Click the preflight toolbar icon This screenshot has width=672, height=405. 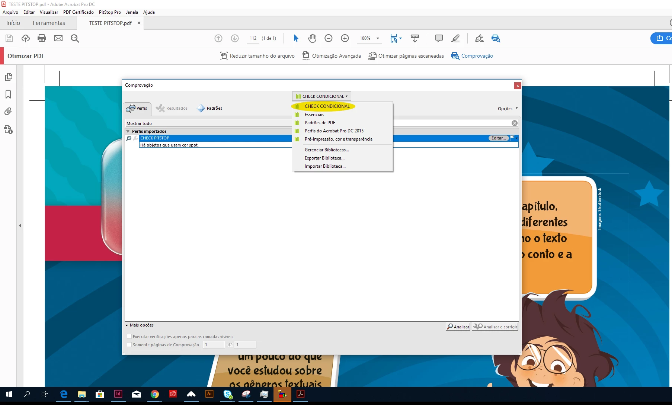tap(496, 38)
